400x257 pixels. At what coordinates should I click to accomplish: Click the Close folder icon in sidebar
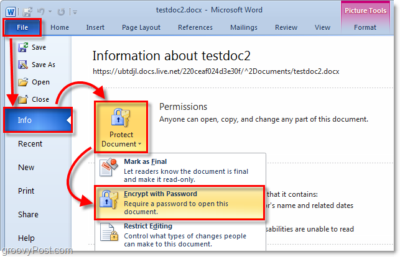(x=23, y=99)
